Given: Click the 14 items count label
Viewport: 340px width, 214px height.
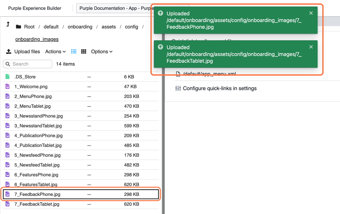Looking at the screenshot, I should [65, 64].
